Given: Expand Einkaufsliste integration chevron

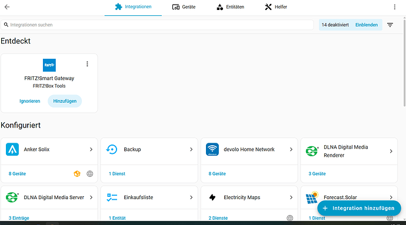Looking at the screenshot, I should (x=191, y=197).
